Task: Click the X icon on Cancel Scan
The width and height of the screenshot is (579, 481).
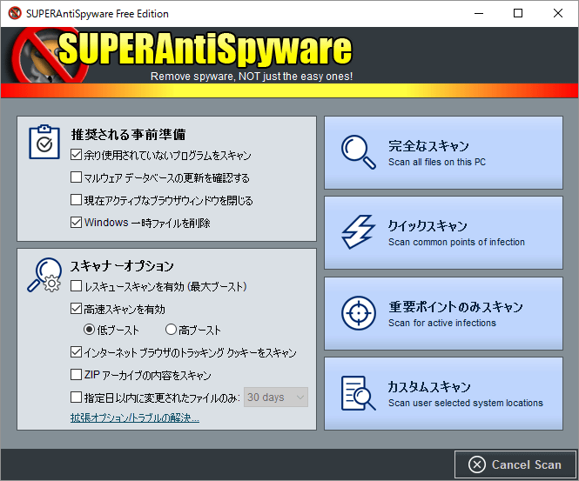Action: (x=477, y=464)
